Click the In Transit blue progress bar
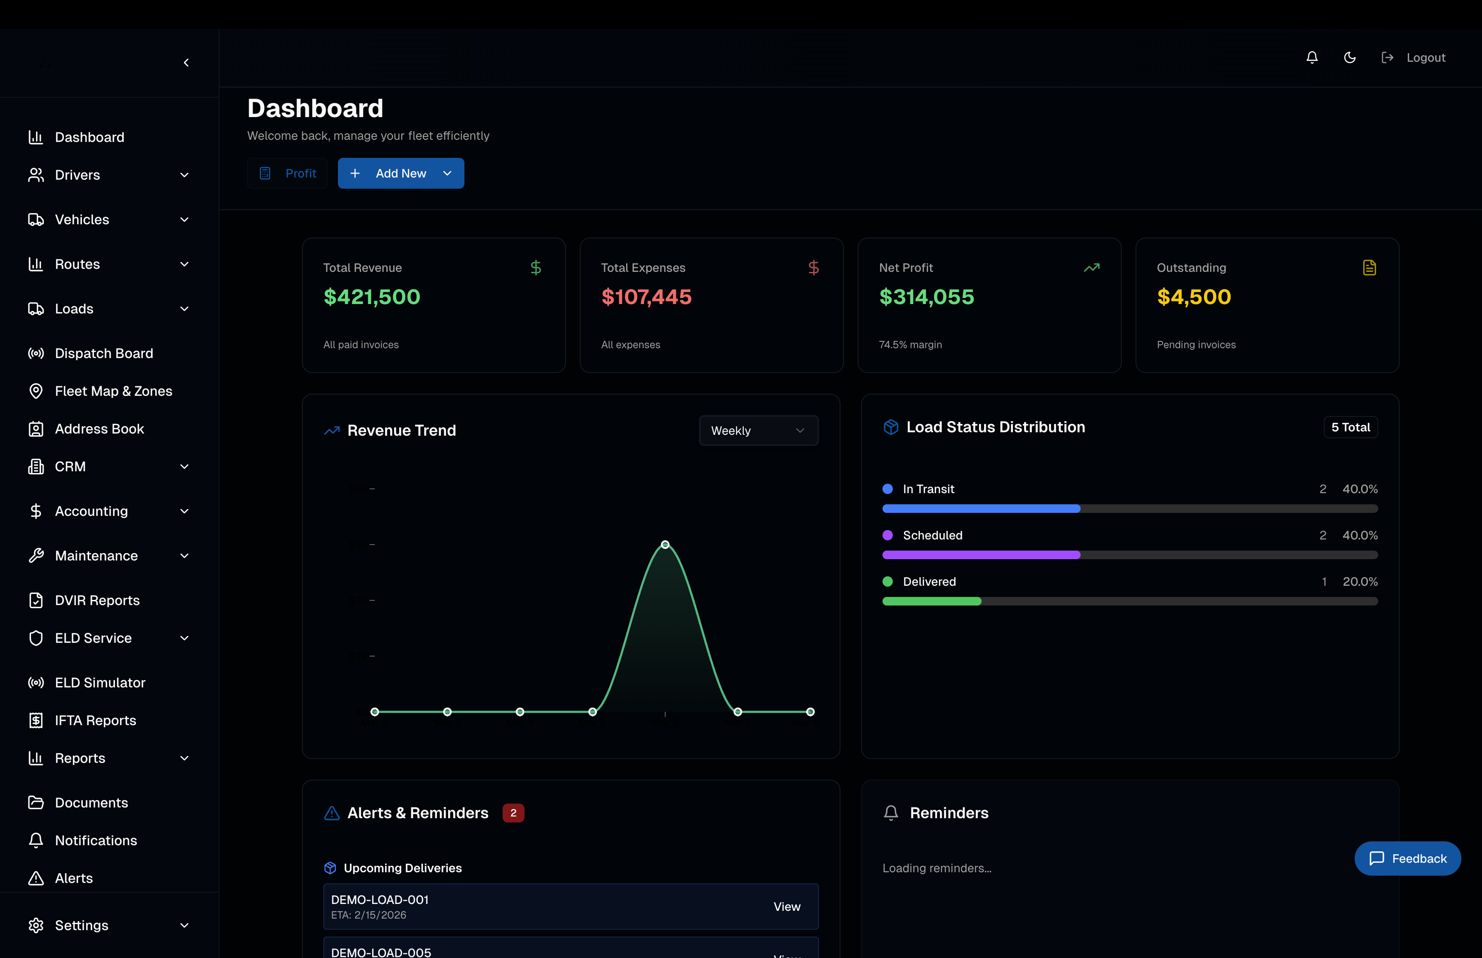Image resolution: width=1482 pixels, height=958 pixels. [981, 509]
